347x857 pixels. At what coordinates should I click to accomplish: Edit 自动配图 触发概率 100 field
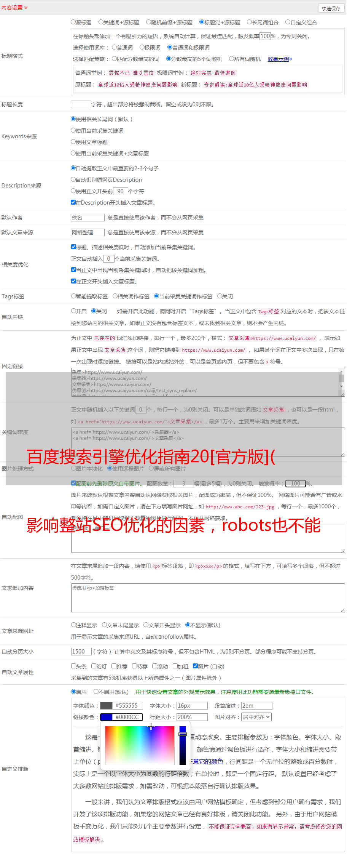(x=296, y=484)
